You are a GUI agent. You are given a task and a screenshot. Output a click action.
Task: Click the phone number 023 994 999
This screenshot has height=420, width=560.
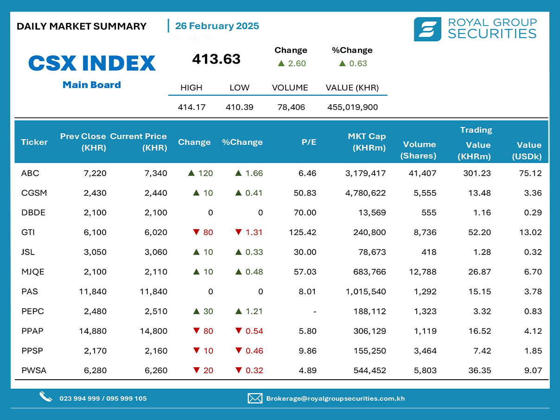pyautogui.click(x=79, y=398)
